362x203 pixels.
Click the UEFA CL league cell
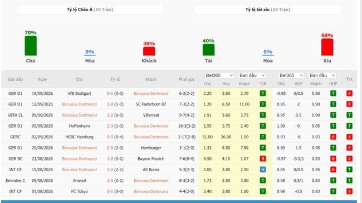click(15, 115)
